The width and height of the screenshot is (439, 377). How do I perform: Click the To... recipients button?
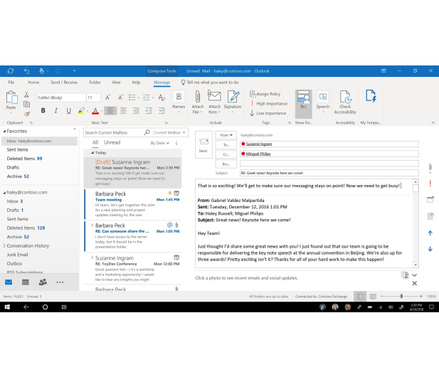pos(226,144)
